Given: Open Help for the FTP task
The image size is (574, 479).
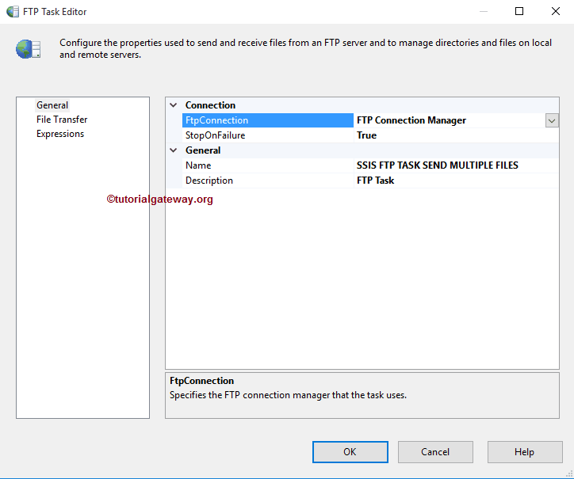Looking at the screenshot, I should point(525,452).
